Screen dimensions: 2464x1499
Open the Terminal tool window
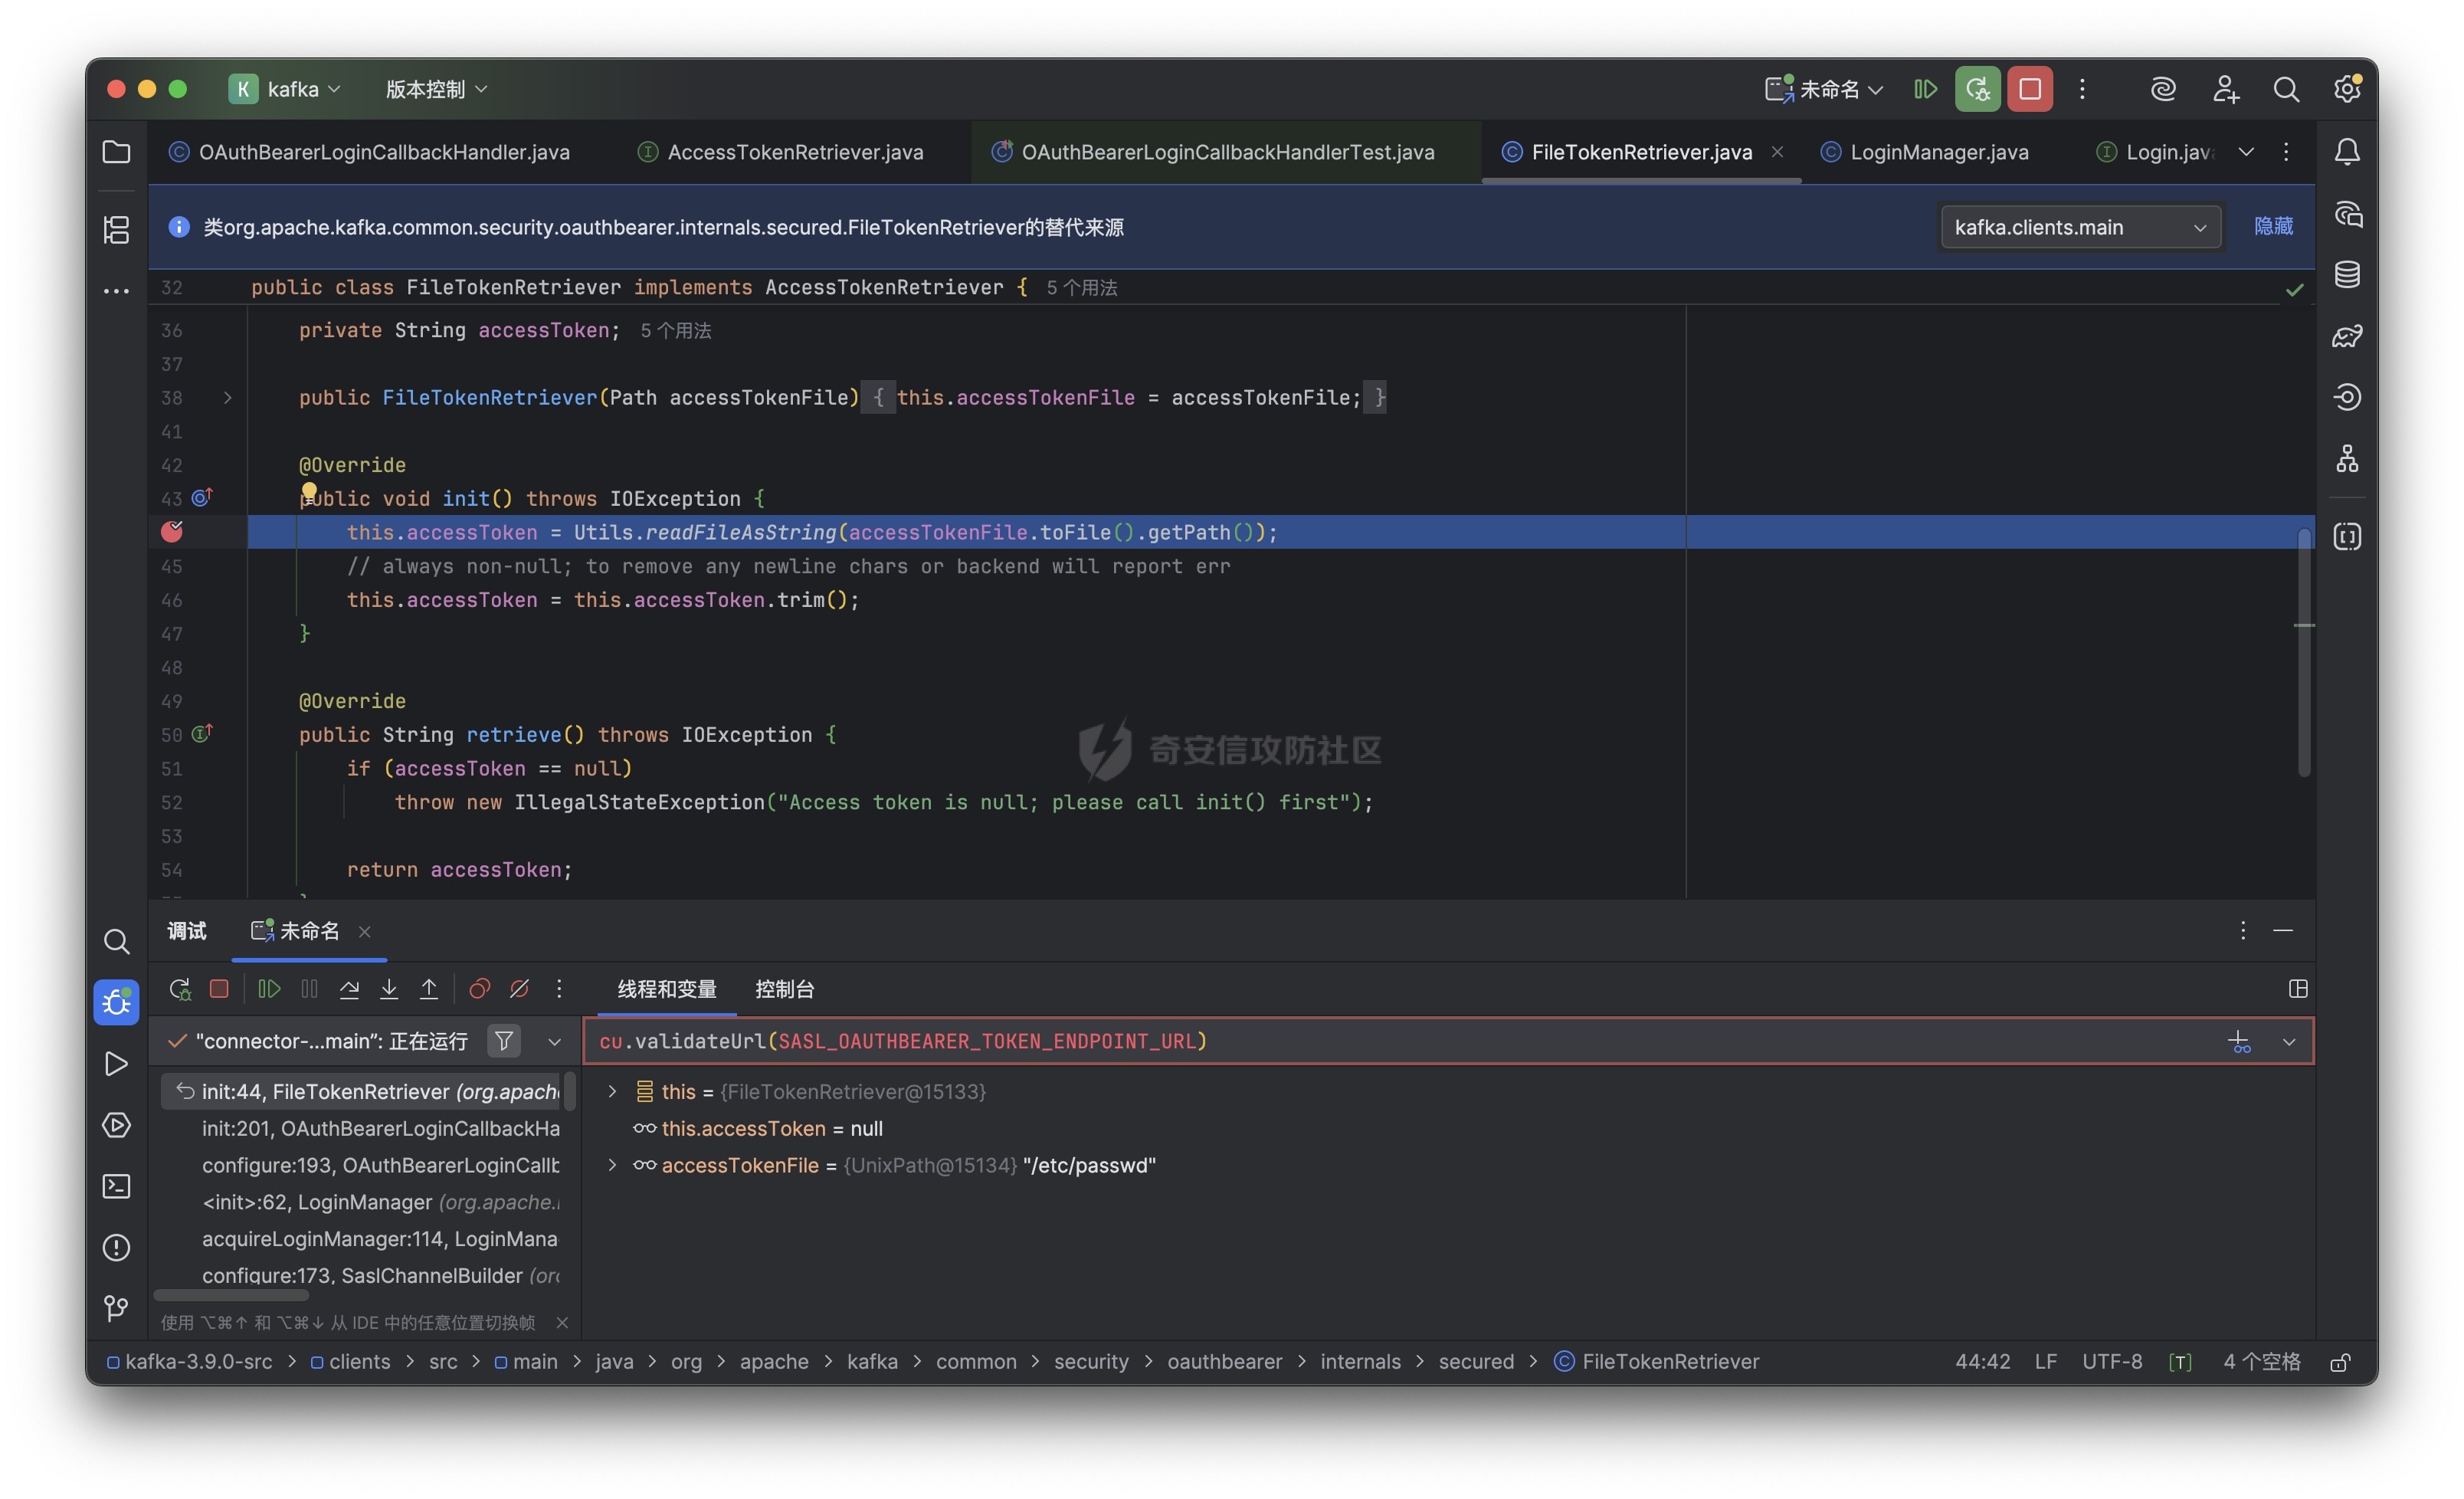click(116, 1186)
